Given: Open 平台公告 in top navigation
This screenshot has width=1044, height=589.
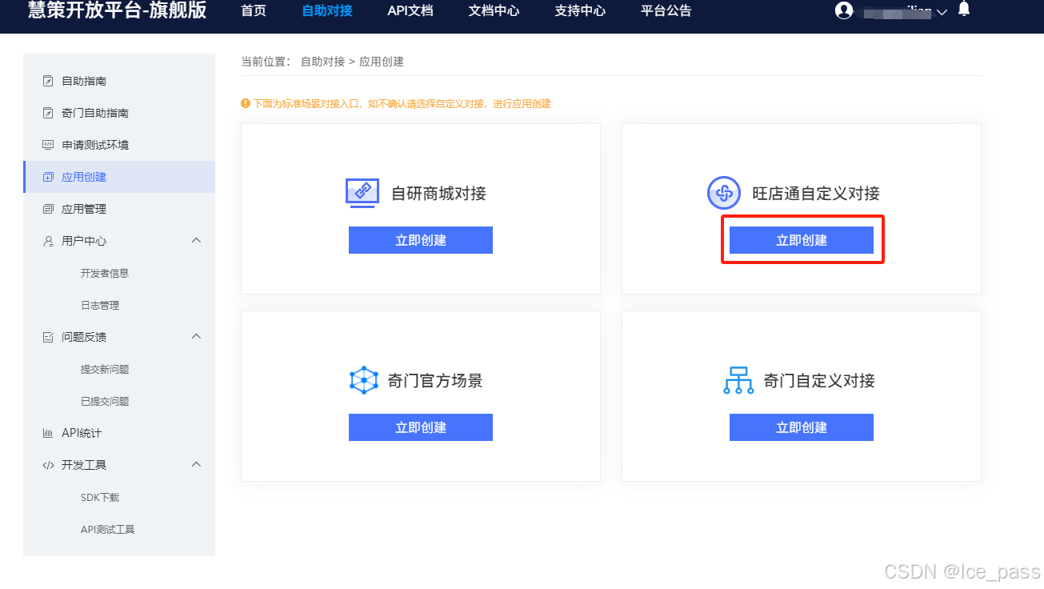Looking at the screenshot, I should point(666,11).
